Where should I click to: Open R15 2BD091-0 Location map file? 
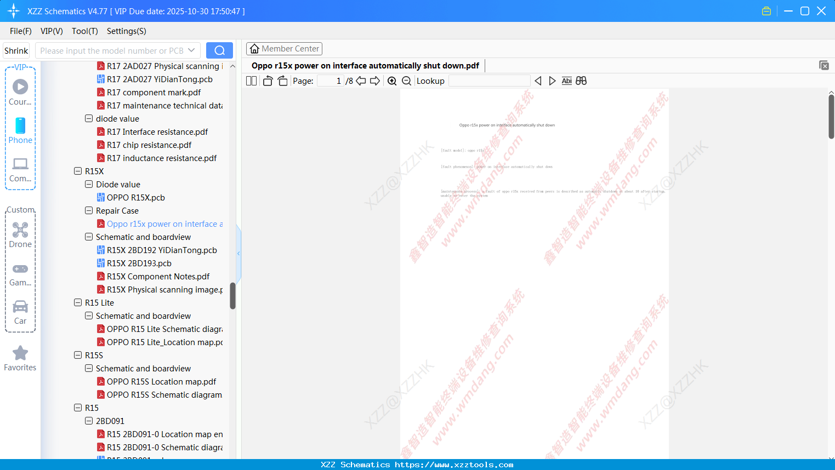(165, 434)
